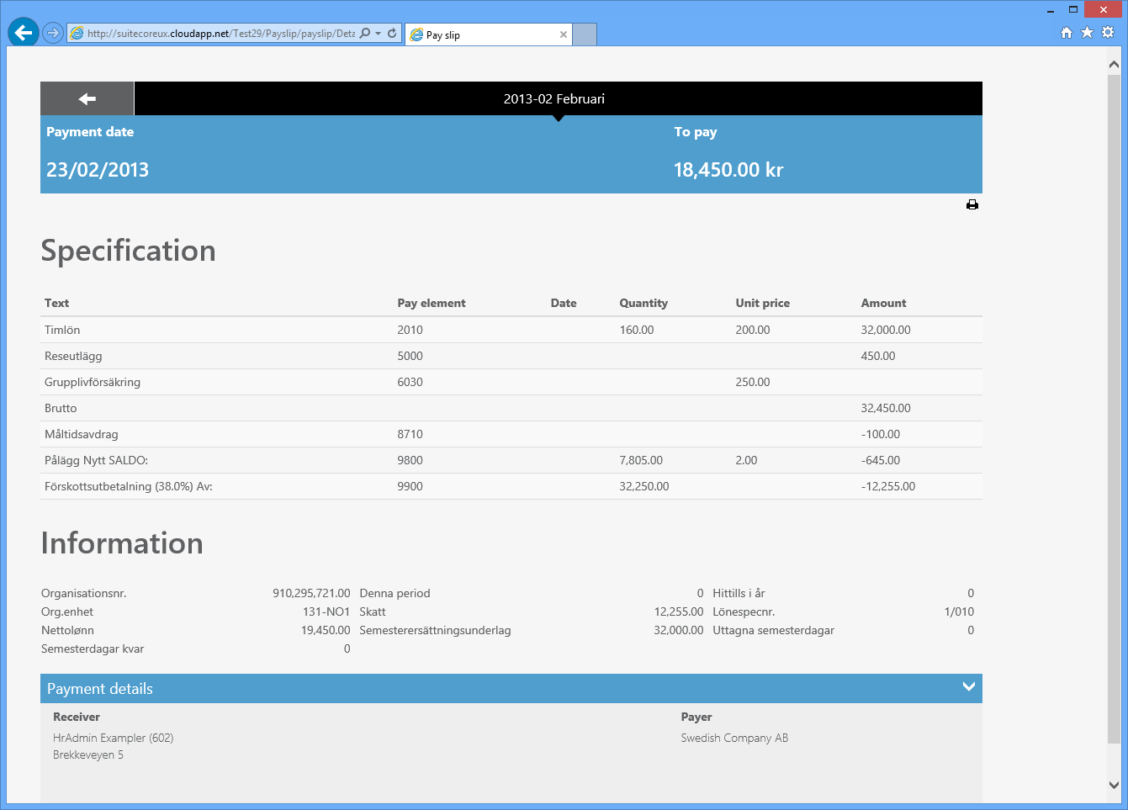Click the Payment details header bar

[x=511, y=688]
